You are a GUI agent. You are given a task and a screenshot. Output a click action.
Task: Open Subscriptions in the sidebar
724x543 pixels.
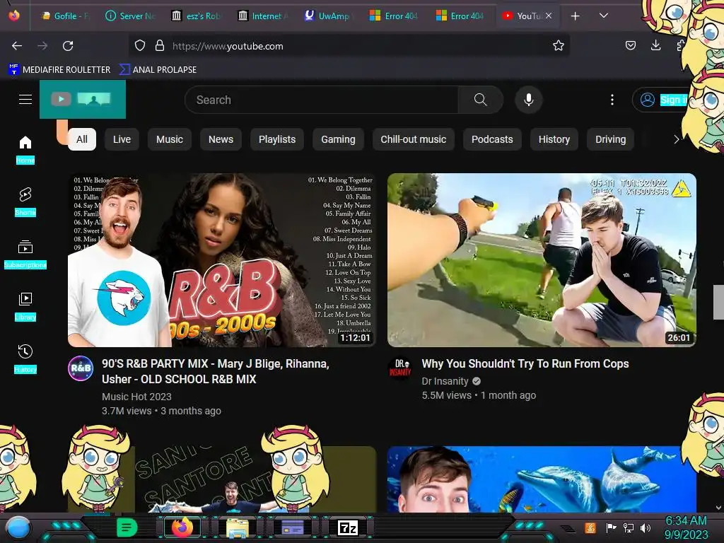coord(25,254)
